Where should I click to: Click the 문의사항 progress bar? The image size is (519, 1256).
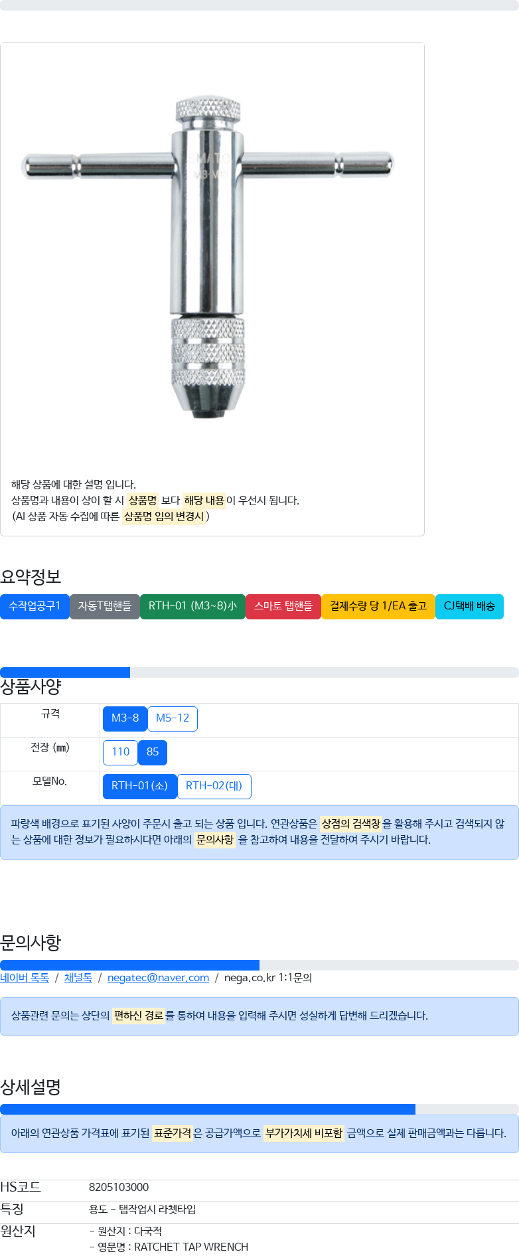259,965
